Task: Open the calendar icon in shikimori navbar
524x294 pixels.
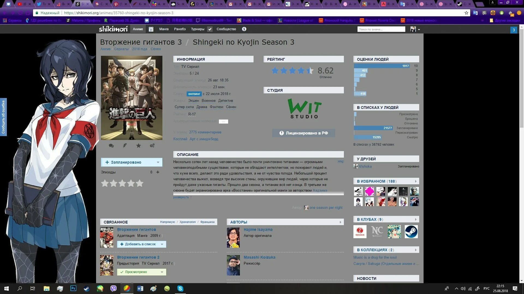Action: pos(151,29)
